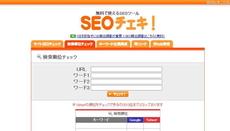This screenshot has height=131, width=230.
Task: Click the orange チェック! submit button
Action: [x=118, y=94]
